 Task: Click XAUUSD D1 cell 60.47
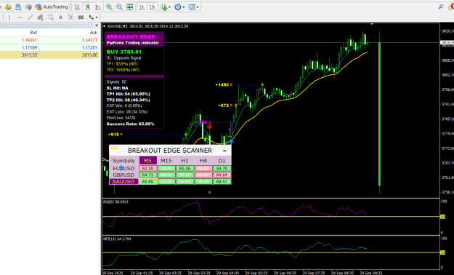coord(222,182)
